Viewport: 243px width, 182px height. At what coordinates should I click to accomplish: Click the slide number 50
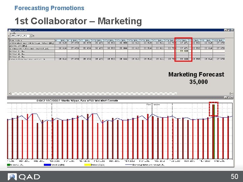tap(234, 177)
